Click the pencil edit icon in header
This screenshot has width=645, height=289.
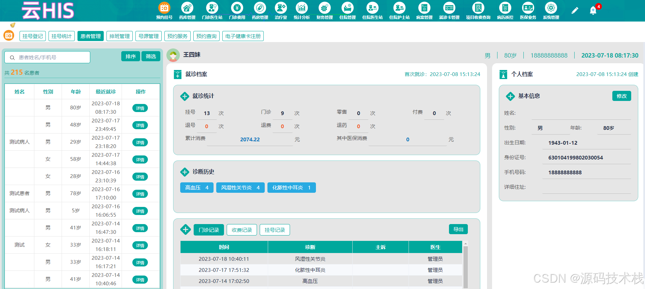575,10
